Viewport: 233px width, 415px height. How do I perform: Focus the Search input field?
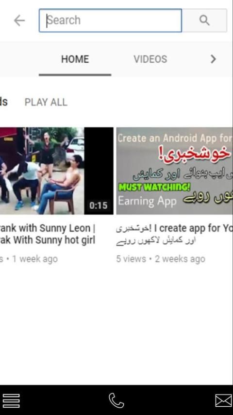click(110, 20)
